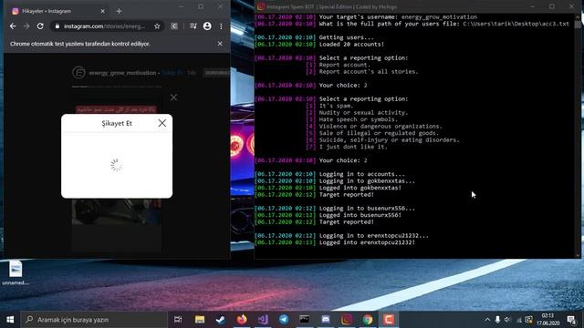Open the network tray icon

tap(518, 320)
